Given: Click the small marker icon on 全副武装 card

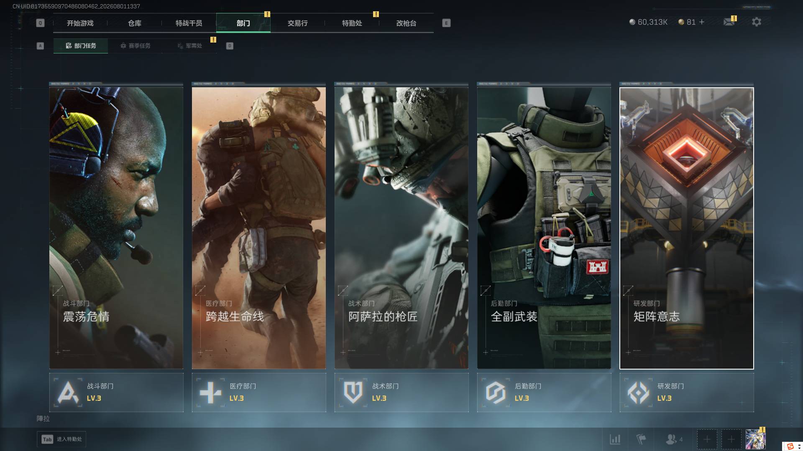Looking at the screenshot, I should pos(486,290).
